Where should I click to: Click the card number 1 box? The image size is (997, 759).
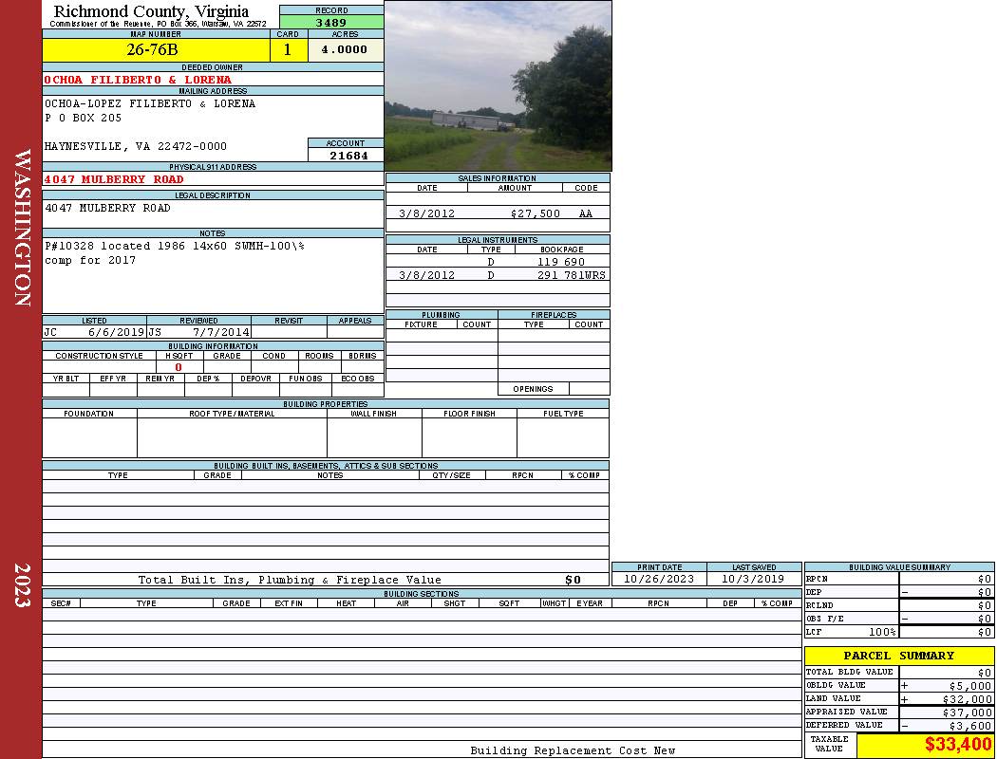coord(288,50)
